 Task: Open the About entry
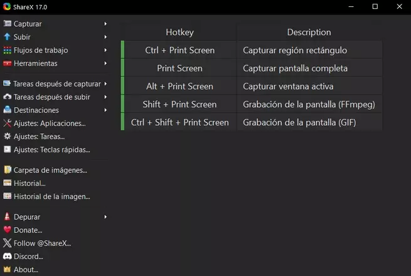(x=26, y=270)
